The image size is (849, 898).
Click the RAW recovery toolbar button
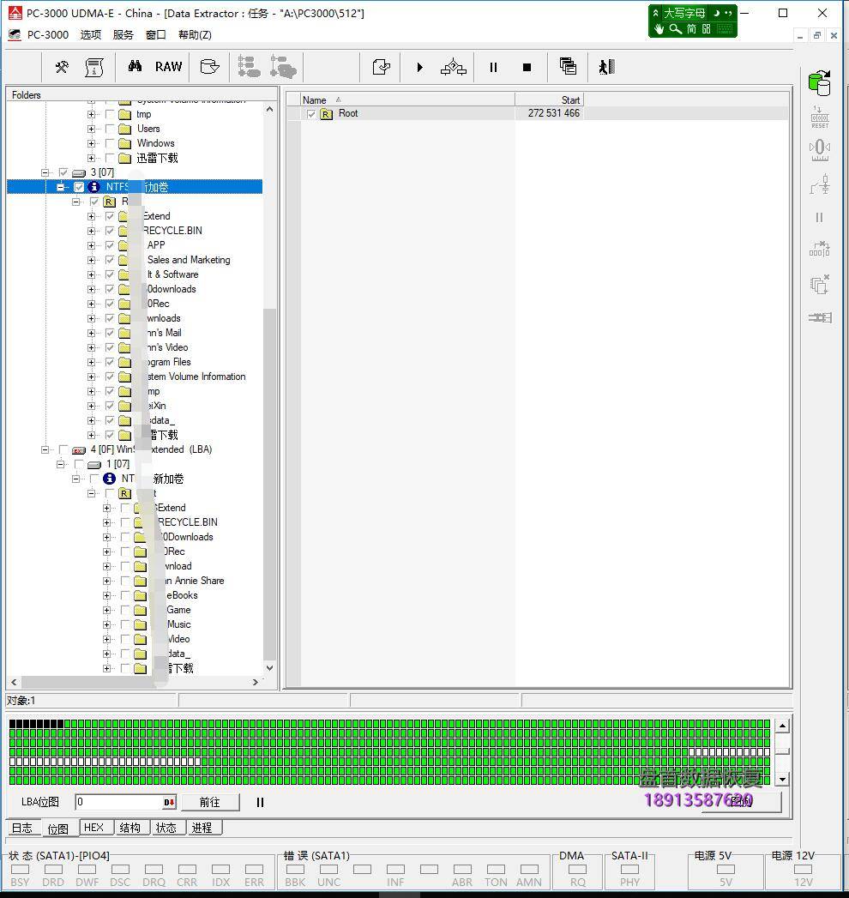(168, 67)
